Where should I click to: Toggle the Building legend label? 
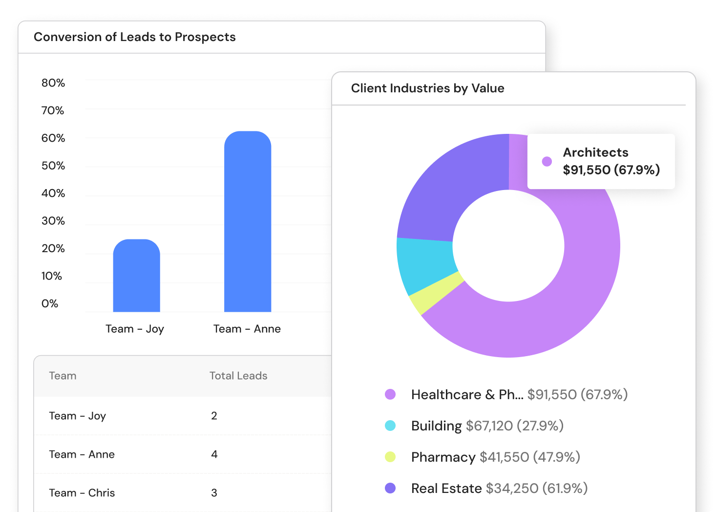click(x=436, y=426)
